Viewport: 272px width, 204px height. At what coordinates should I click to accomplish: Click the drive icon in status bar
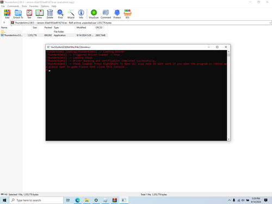2,194
